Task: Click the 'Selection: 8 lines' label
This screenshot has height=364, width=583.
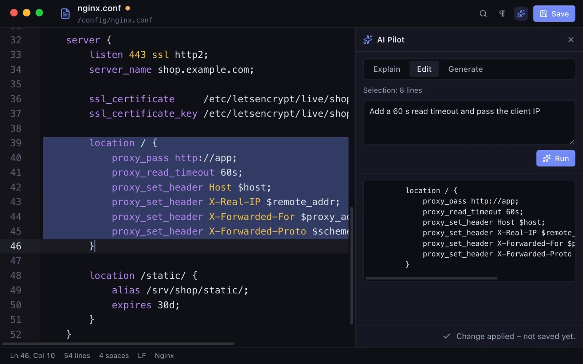Action: tap(392, 90)
